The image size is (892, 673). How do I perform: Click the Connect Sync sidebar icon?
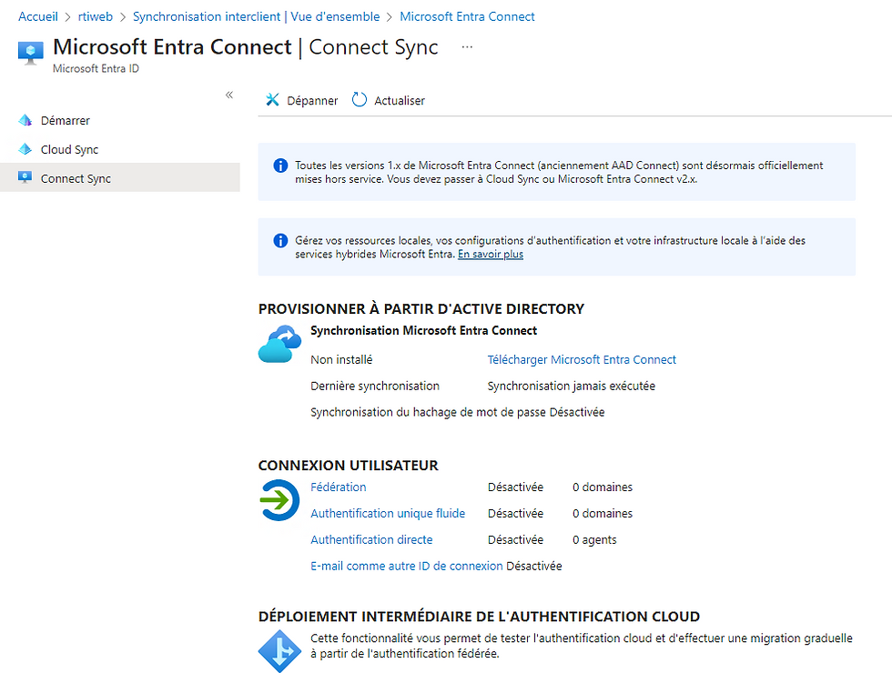(25, 178)
